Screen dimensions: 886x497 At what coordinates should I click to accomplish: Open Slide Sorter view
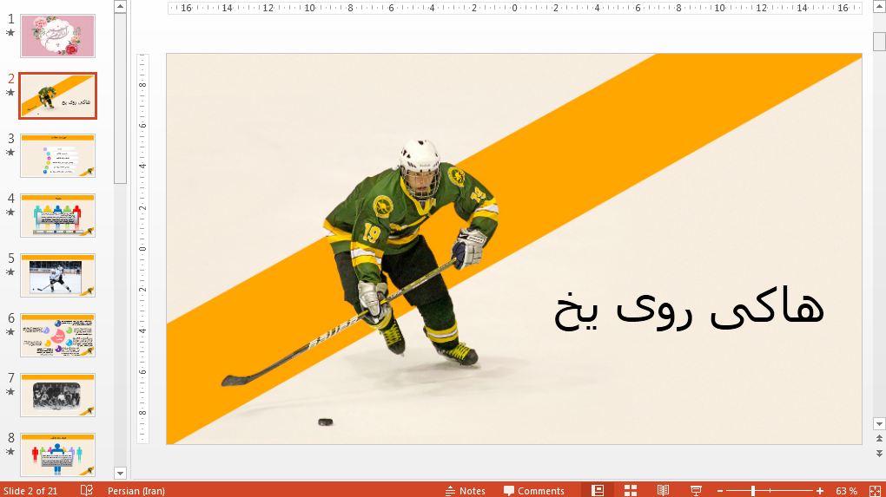point(631,490)
